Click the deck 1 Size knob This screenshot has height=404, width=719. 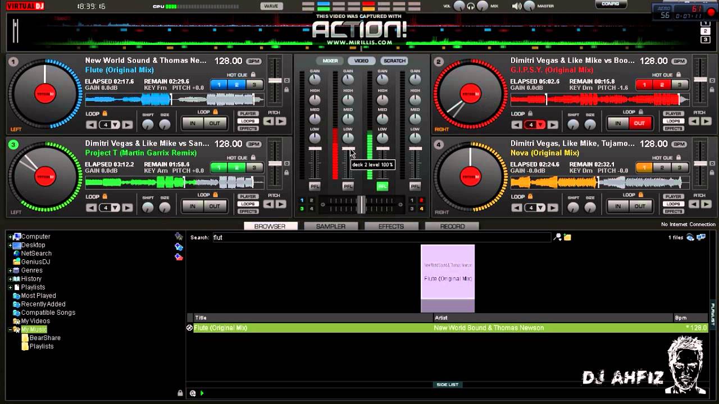point(165,125)
